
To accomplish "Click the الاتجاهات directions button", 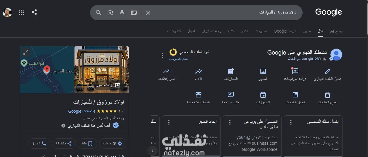I will coord(113,144).
